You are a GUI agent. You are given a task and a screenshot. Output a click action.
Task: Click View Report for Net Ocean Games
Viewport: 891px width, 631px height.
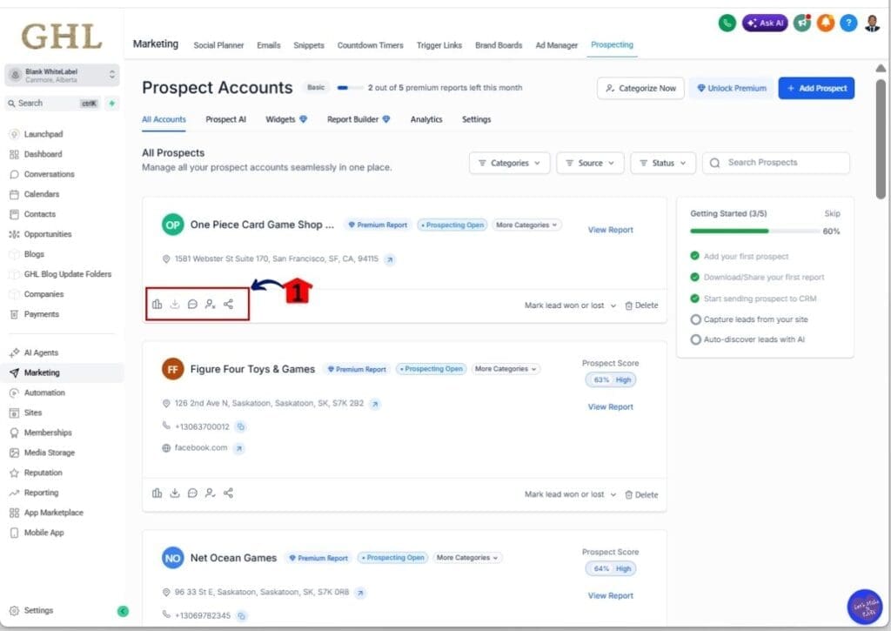tap(610, 595)
